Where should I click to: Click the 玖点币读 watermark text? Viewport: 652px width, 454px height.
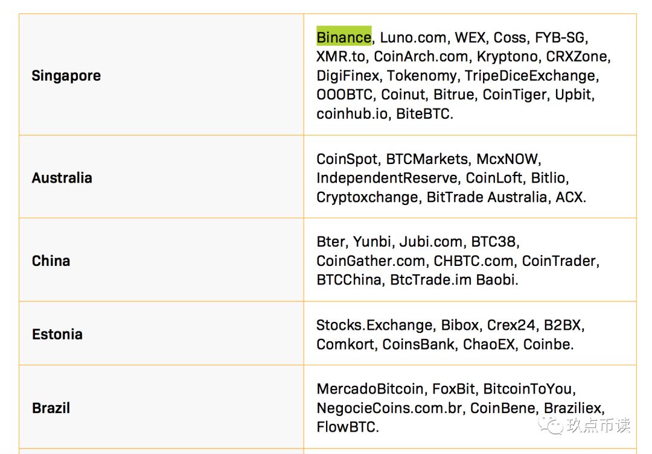coord(598,425)
